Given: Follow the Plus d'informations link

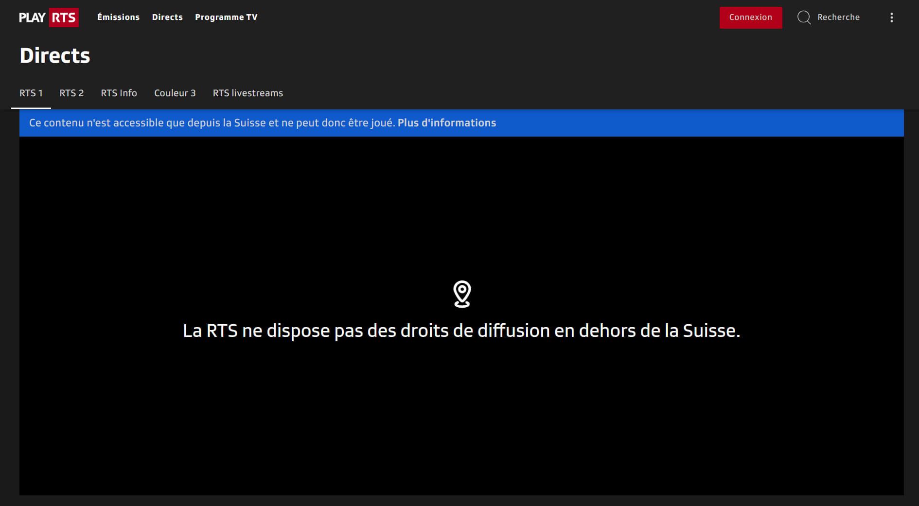Looking at the screenshot, I should [x=447, y=123].
